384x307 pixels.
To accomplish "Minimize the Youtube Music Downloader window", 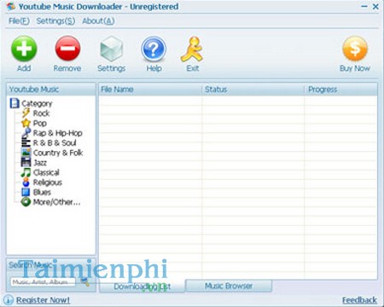I will tap(364, 6).
